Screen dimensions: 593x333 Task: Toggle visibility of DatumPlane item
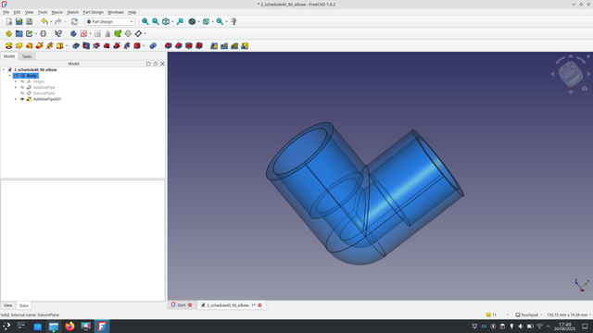click(x=22, y=93)
